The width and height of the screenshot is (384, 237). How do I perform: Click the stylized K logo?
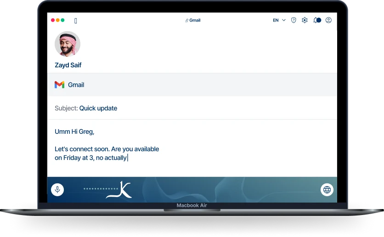click(119, 190)
